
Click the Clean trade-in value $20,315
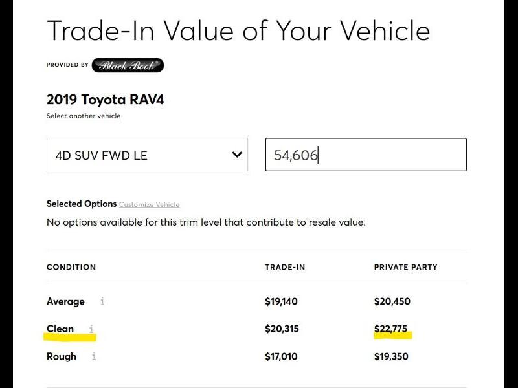coord(282,329)
